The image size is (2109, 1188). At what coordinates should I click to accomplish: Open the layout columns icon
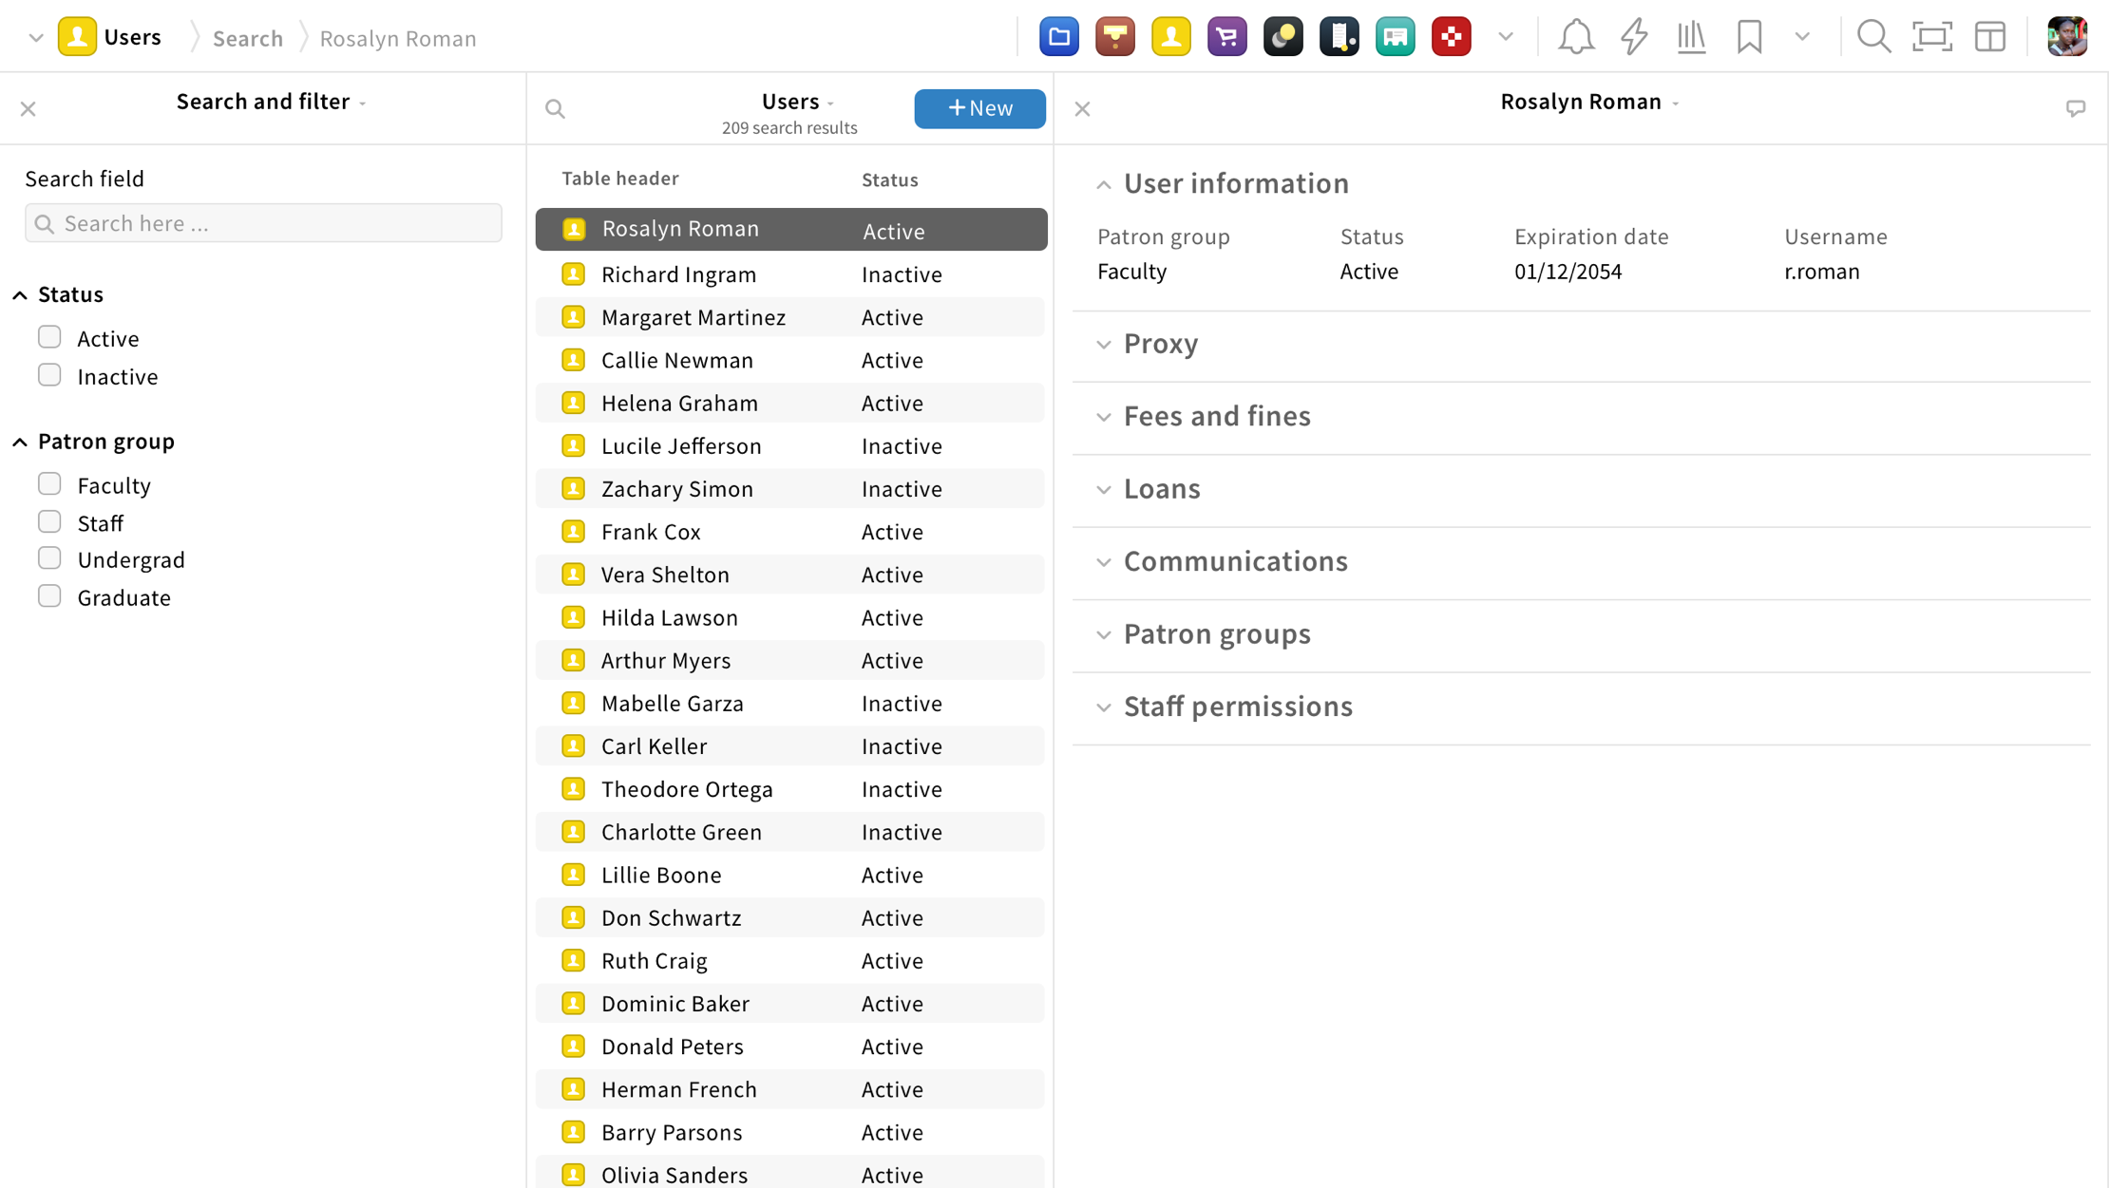pyautogui.click(x=1990, y=37)
